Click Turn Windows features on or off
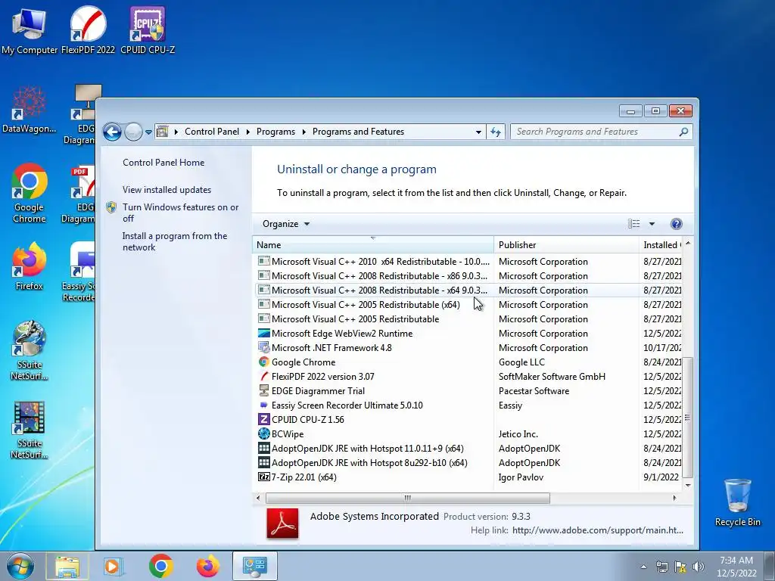 [180, 213]
